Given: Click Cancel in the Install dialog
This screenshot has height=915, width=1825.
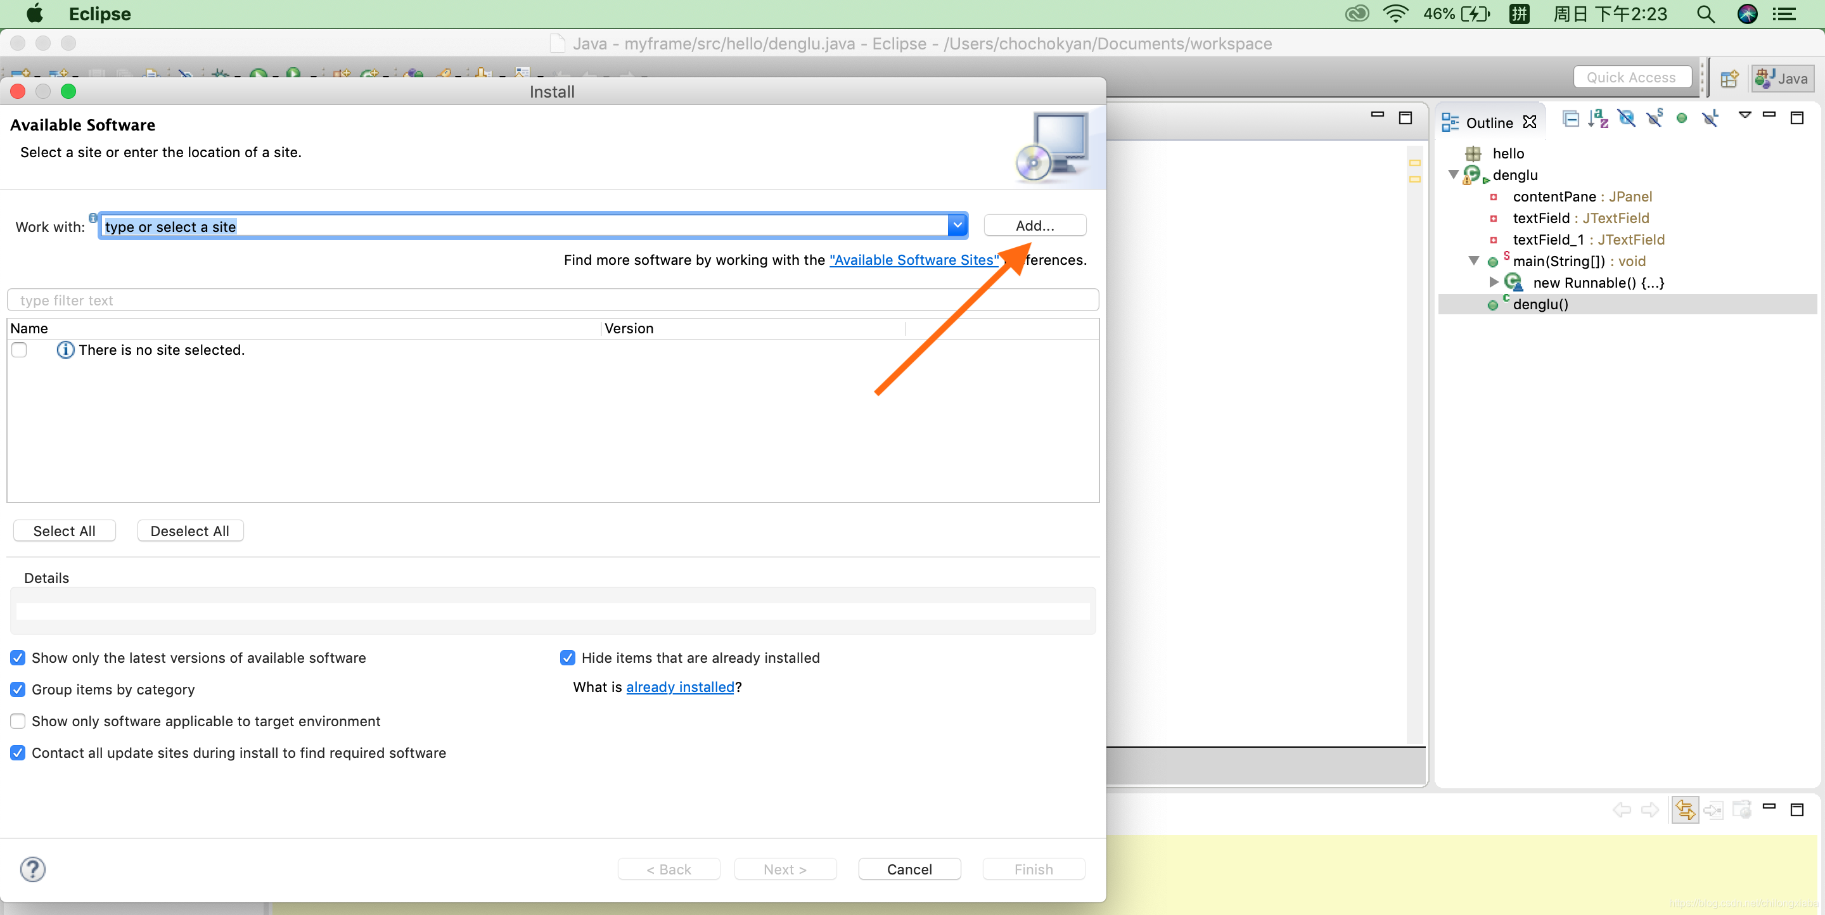Looking at the screenshot, I should (909, 869).
